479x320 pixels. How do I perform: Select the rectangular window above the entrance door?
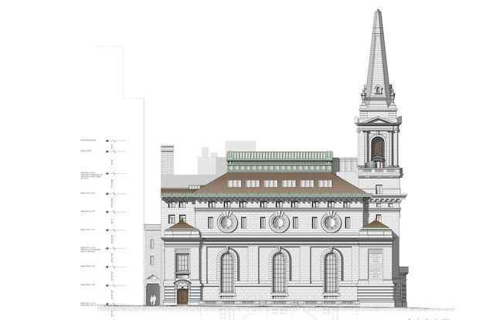tap(182, 264)
